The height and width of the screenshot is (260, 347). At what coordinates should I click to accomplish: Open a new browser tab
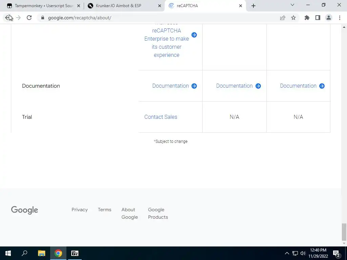pos(253,6)
